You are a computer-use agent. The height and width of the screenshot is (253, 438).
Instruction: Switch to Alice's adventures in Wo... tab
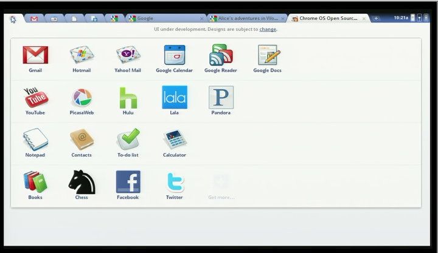tap(247, 18)
